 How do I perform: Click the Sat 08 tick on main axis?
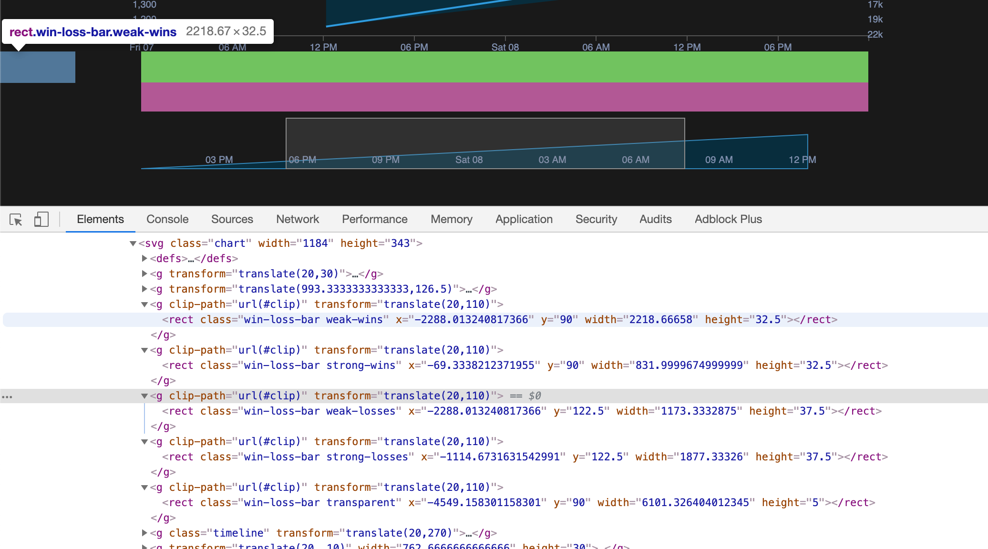[x=505, y=47]
